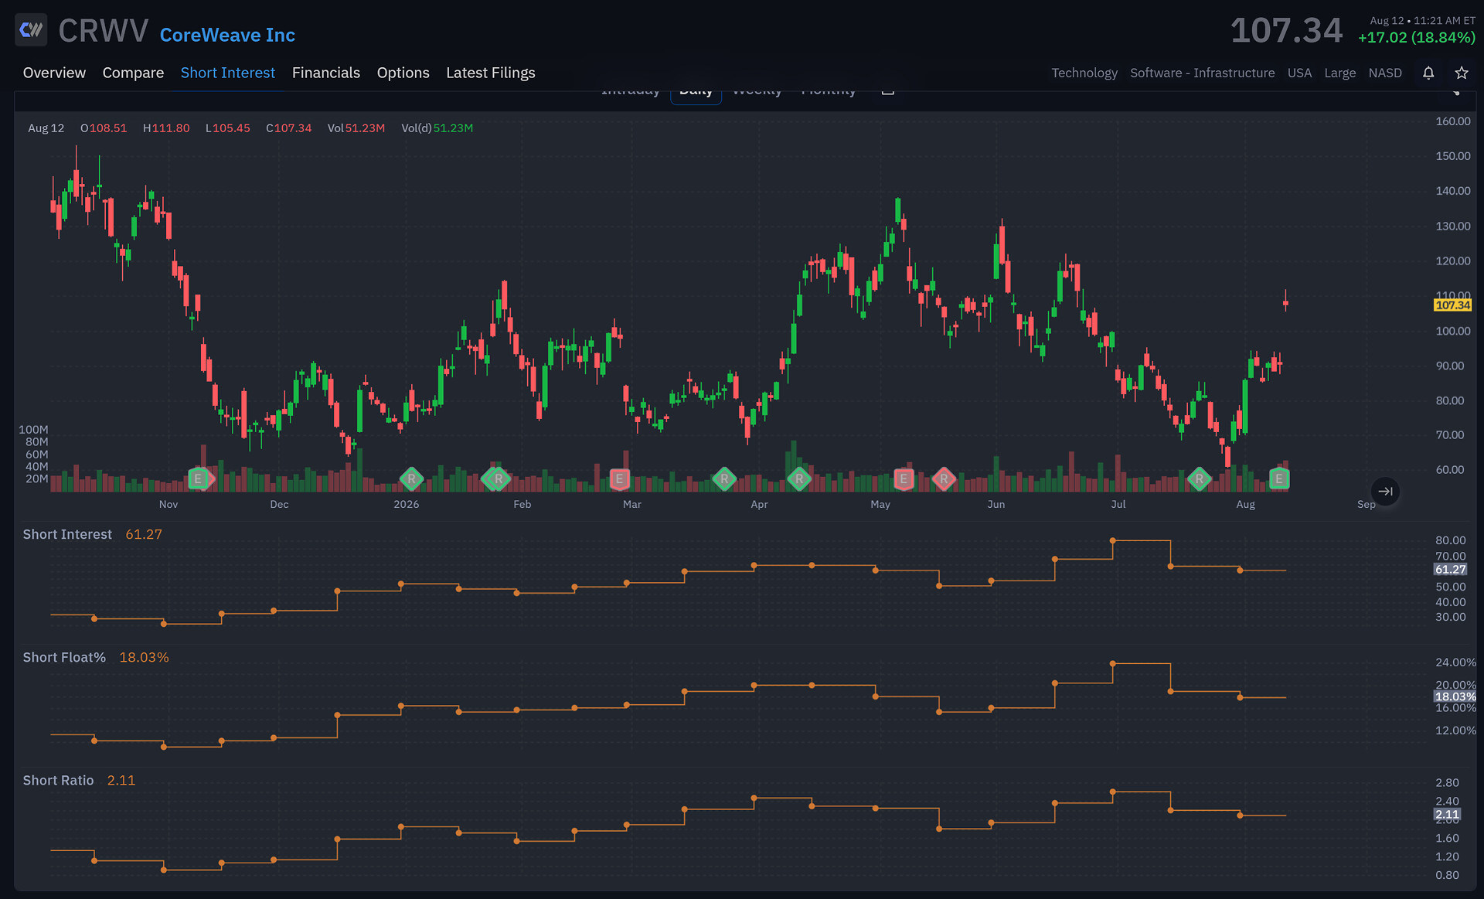Image resolution: width=1484 pixels, height=899 pixels.
Task: Click the R marker in late July
Action: click(1199, 478)
